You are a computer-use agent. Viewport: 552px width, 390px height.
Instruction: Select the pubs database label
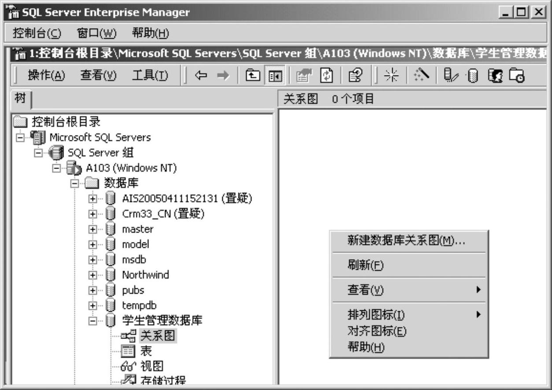(133, 290)
